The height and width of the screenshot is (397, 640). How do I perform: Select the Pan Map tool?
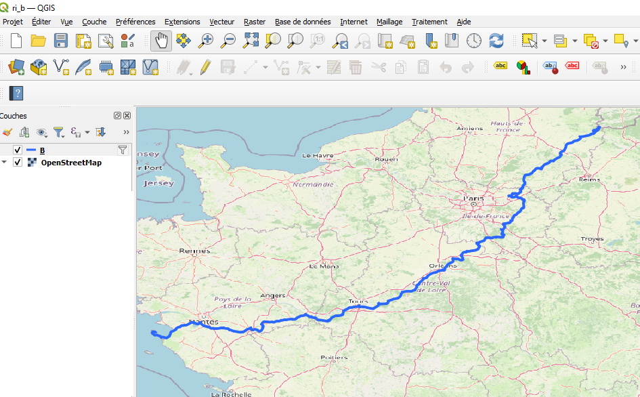(x=161, y=41)
